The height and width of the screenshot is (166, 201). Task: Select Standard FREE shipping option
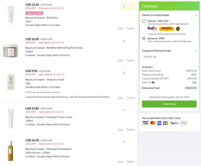coord(144,39)
